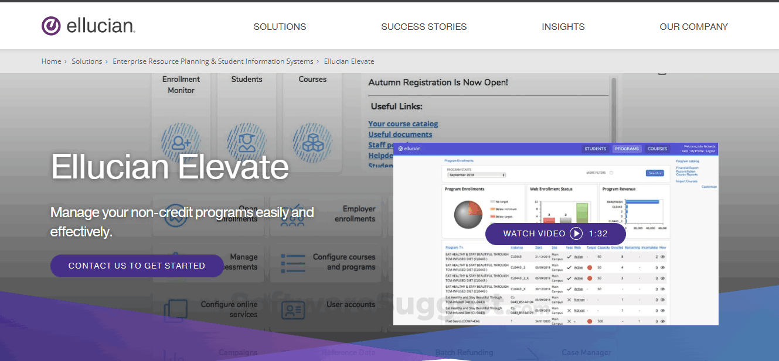This screenshot has width=779, height=361.
Task: Click the Configure courses and programs list icon
Action: pos(293,263)
